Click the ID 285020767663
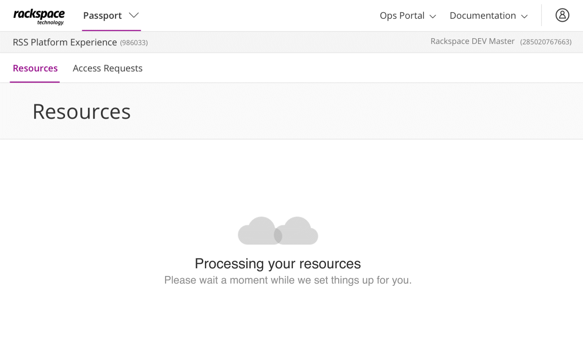The height and width of the screenshot is (341, 583). click(546, 42)
